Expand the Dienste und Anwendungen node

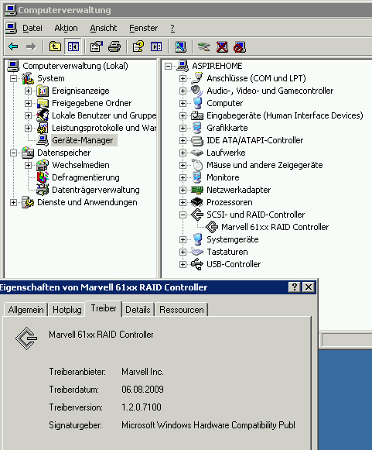(x=13, y=202)
